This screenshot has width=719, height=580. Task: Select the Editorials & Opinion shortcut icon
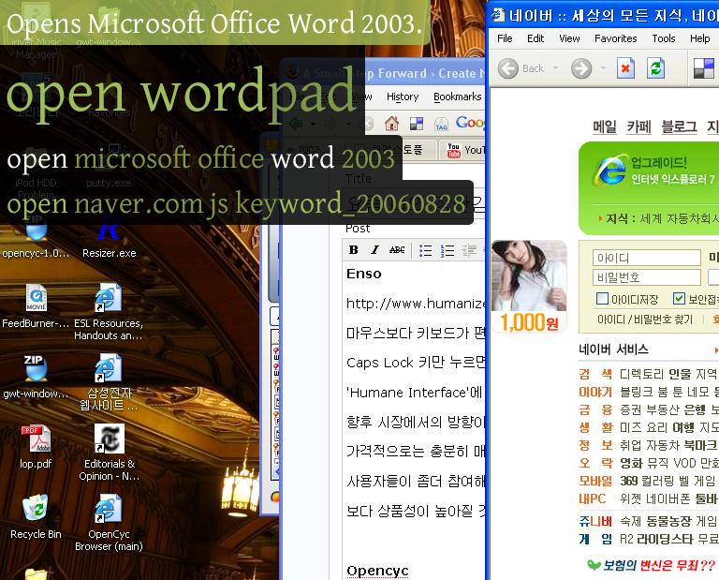pyautogui.click(x=110, y=453)
